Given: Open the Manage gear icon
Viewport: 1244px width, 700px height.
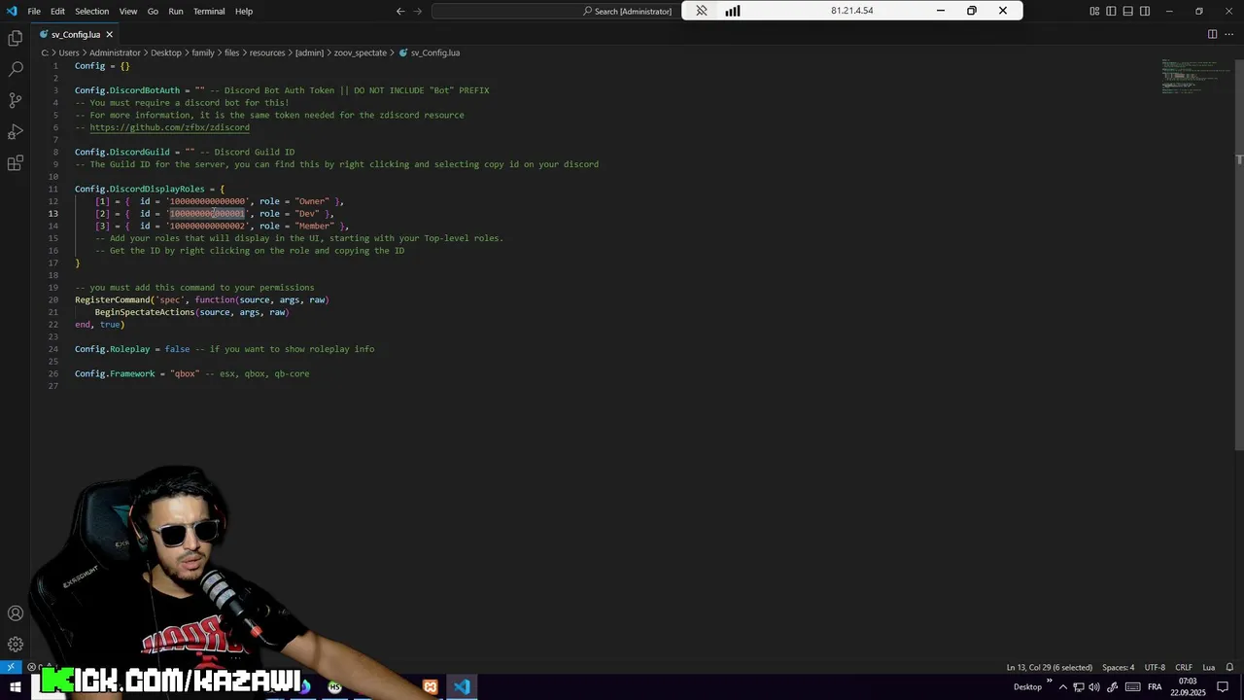Looking at the screenshot, I should (16, 645).
